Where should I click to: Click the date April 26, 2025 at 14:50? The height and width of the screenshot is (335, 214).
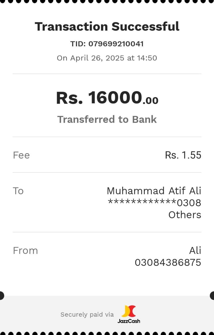107,58
